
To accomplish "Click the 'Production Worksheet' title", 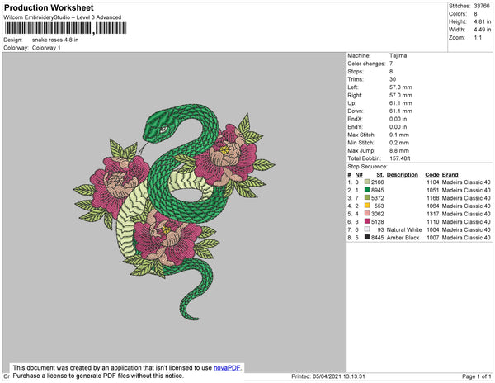I will coord(49,8).
